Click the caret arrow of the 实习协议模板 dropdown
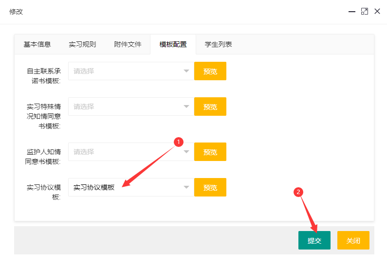This screenshot has height=268, width=387. tap(186, 187)
